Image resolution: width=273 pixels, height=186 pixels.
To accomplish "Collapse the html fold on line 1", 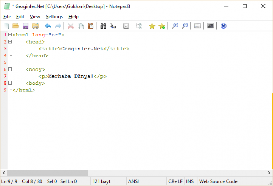I will pyautogui.click(x=10, y=35).
